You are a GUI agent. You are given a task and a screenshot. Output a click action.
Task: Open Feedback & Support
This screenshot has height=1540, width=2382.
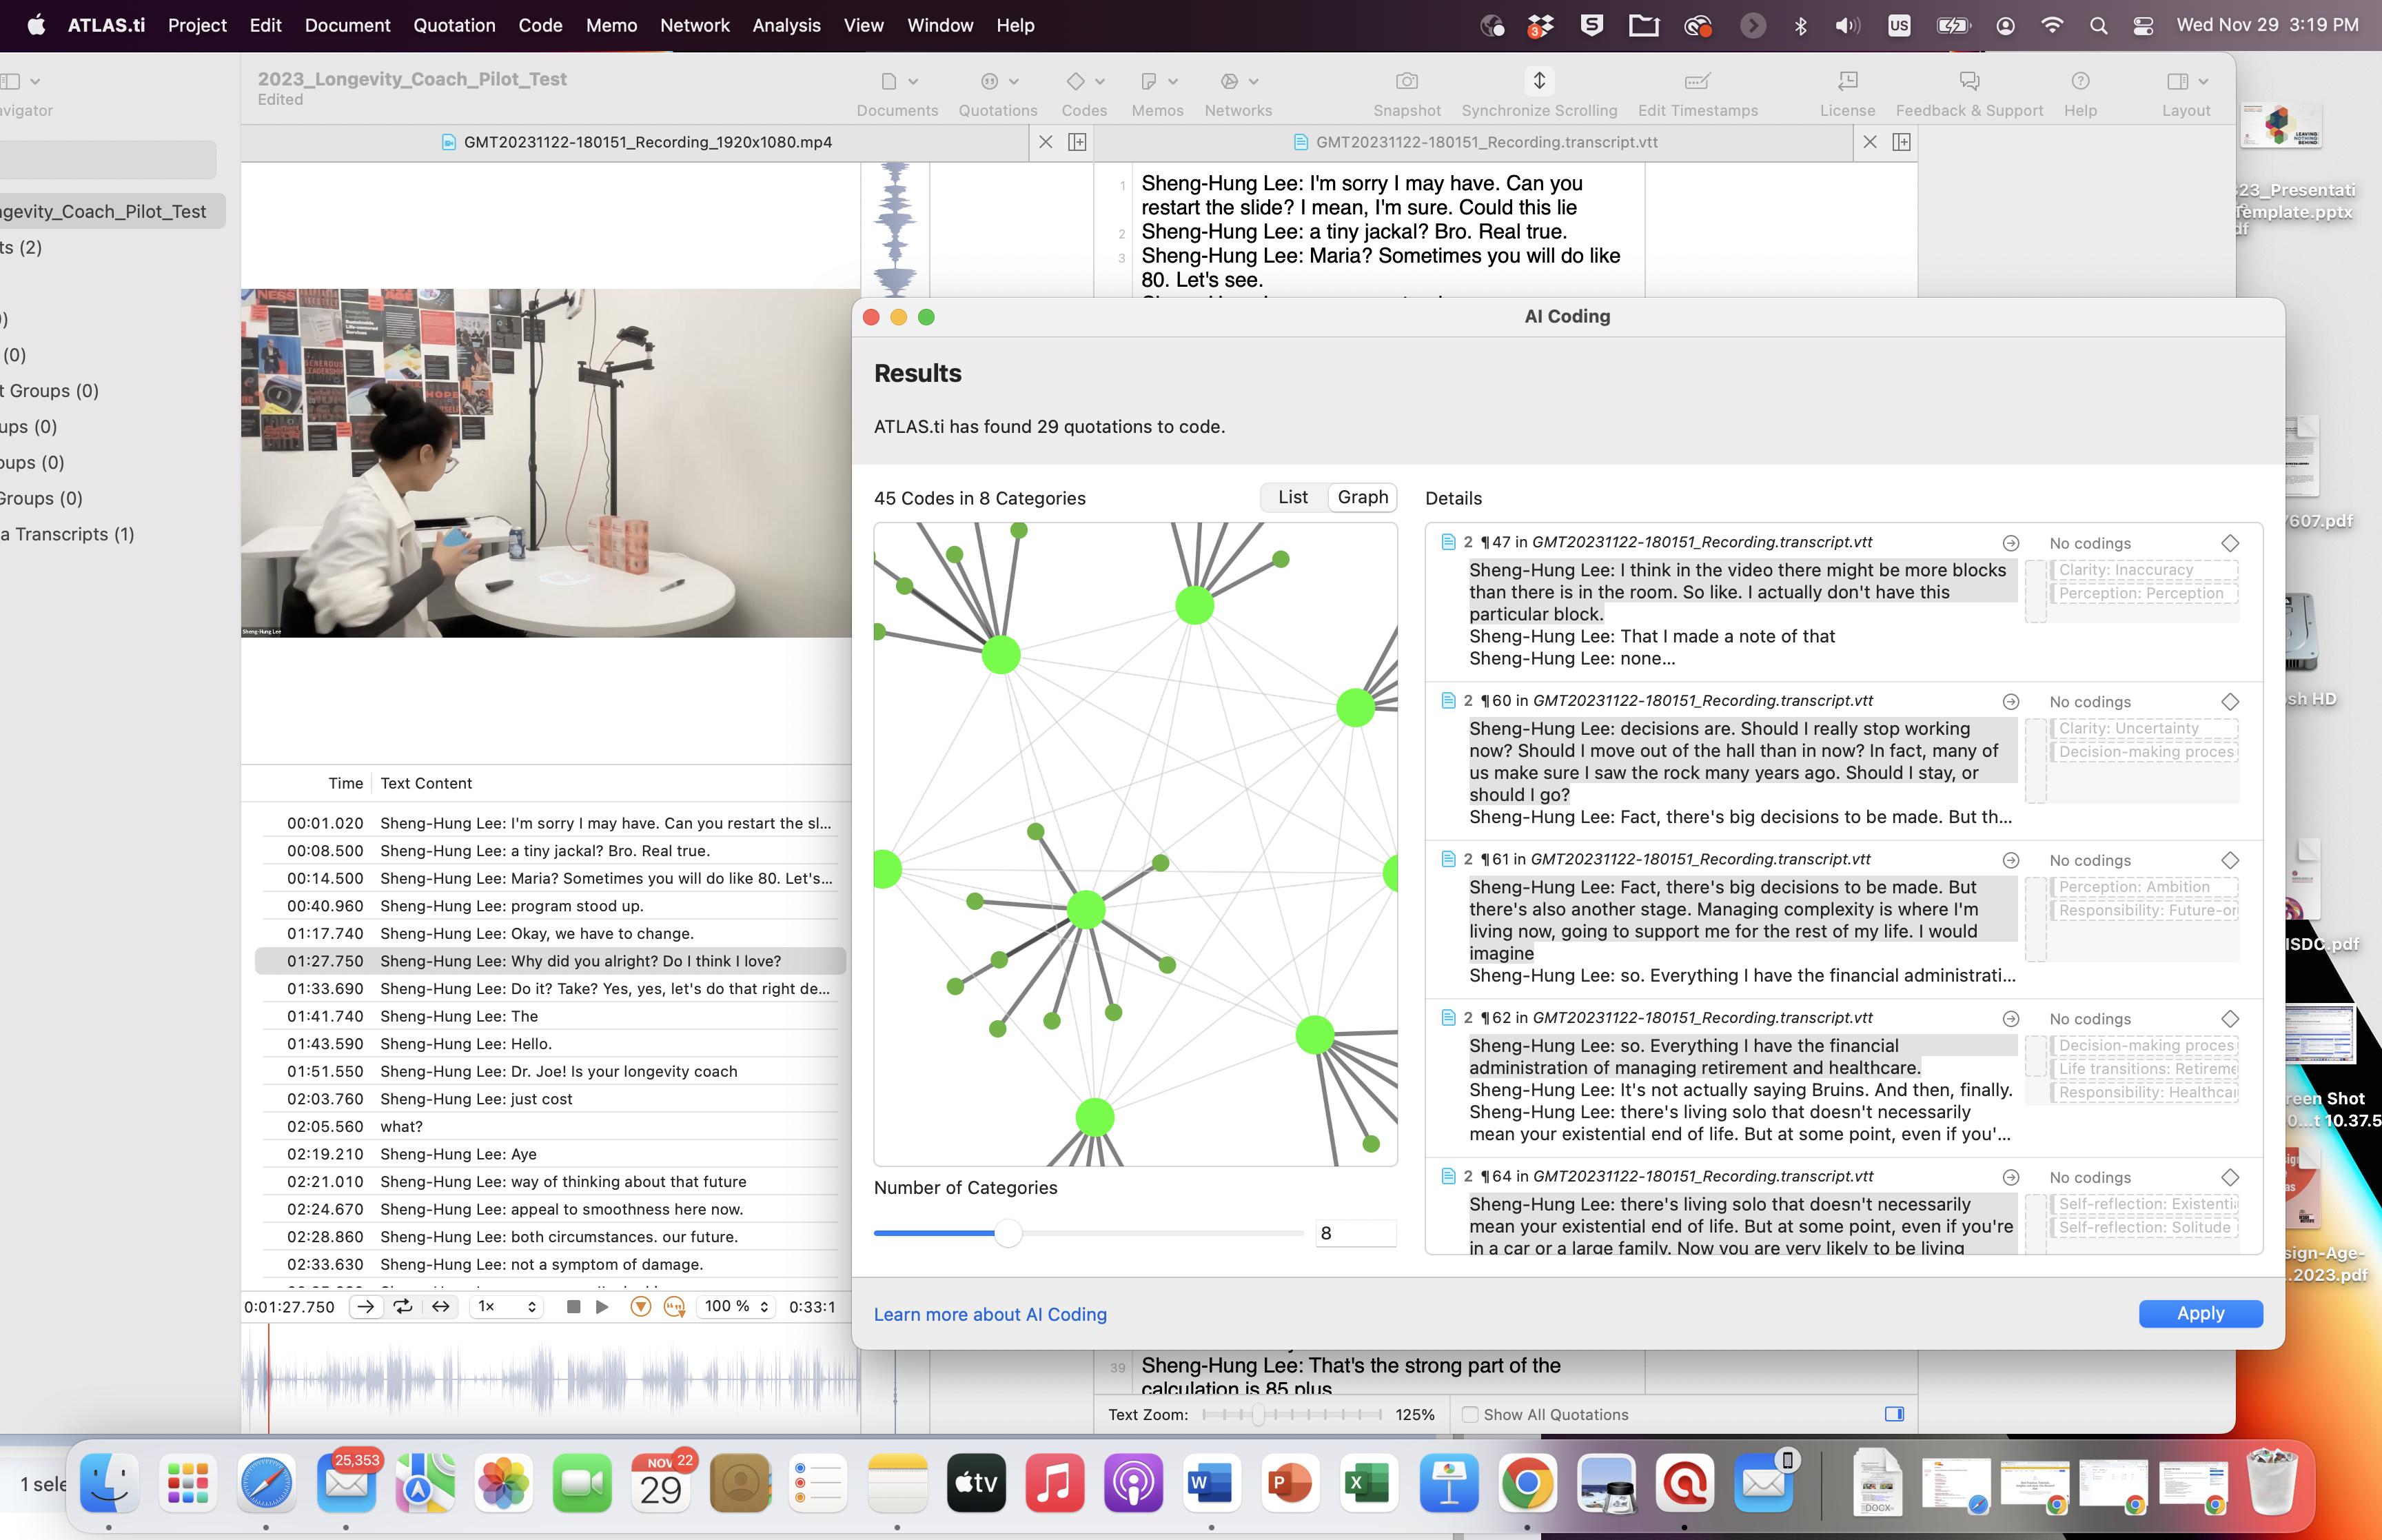[1968, 81]
